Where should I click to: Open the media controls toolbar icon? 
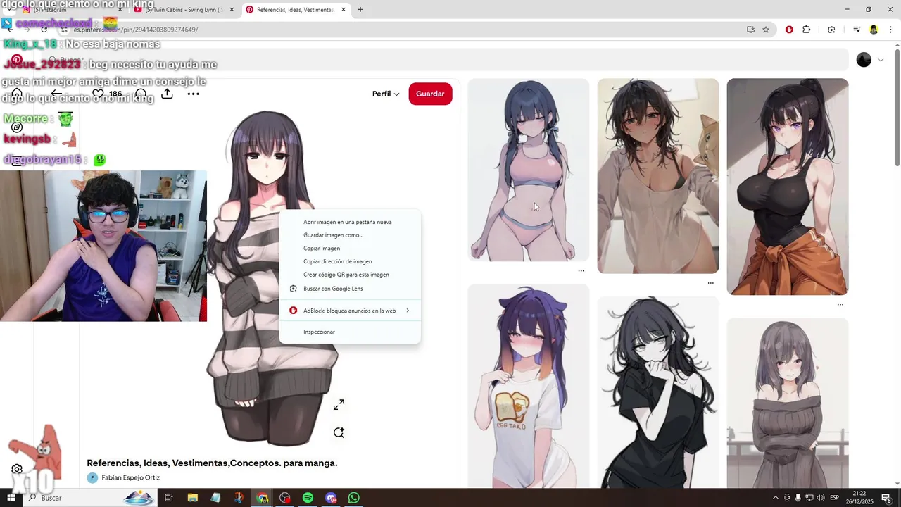[x=857, y=30]
